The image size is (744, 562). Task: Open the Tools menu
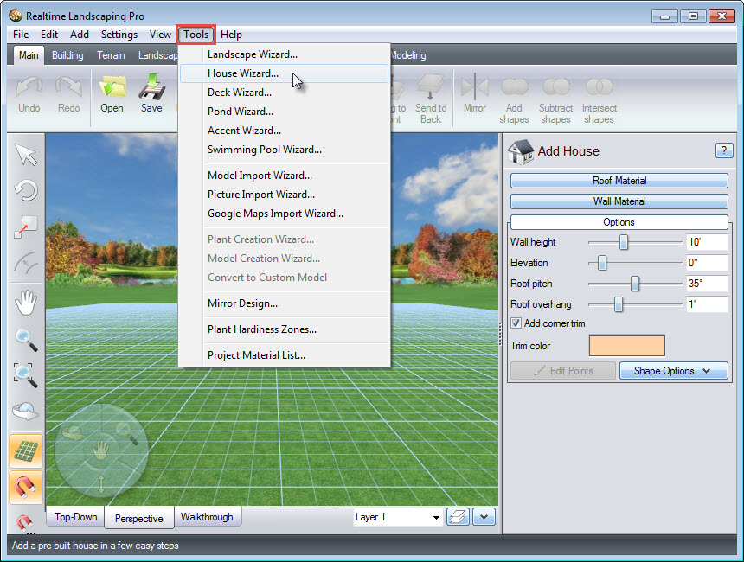[x=196, y=35]
